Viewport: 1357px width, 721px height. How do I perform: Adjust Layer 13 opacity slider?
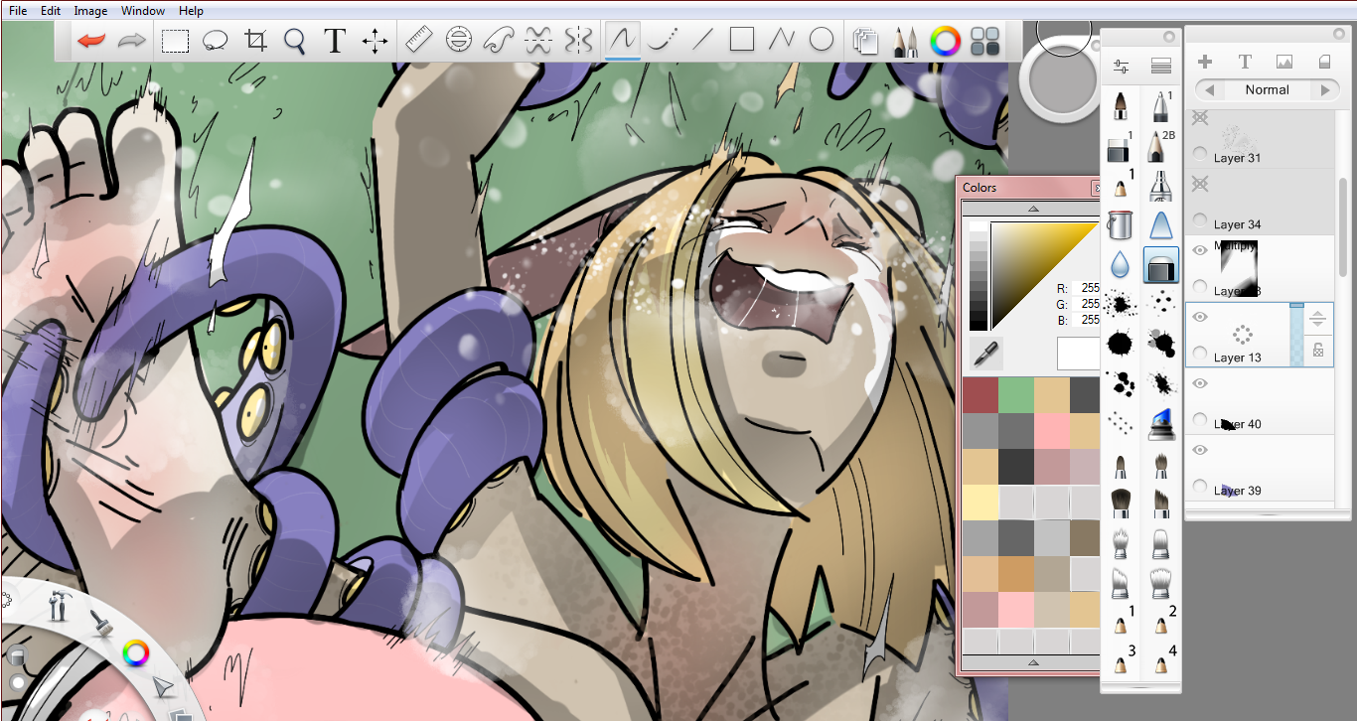pyautogui.click(x=1296, y=335)
